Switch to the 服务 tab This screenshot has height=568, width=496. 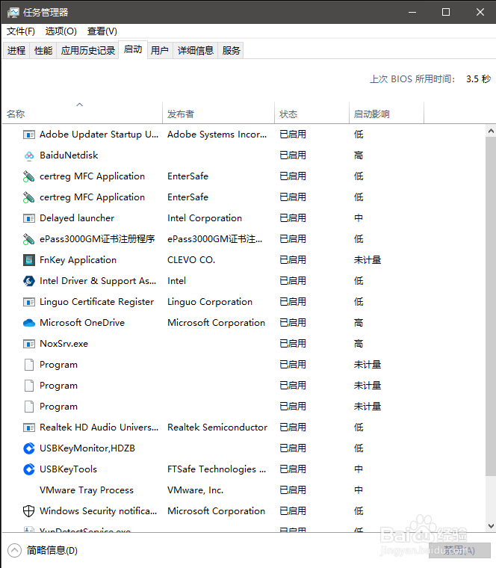232,50
